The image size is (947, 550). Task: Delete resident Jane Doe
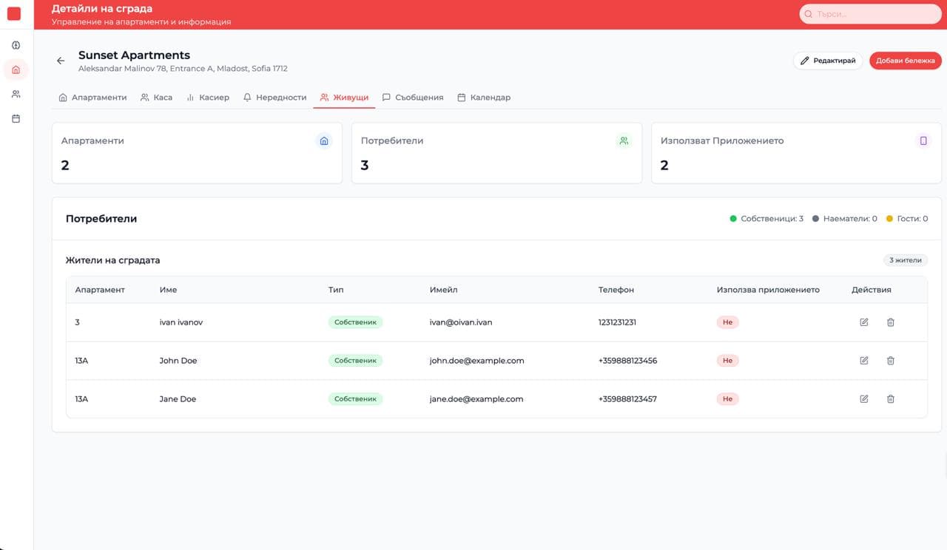coord(891,399)
